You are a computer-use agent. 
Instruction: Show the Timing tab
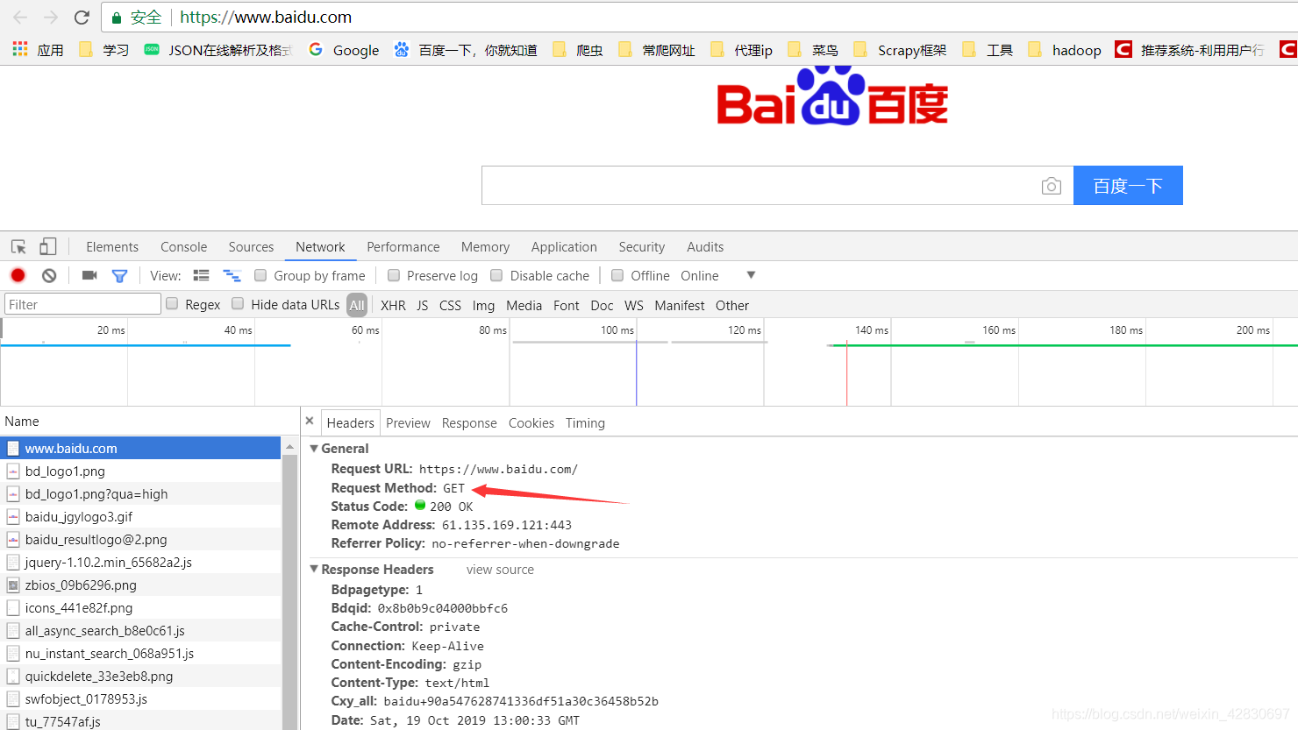pos(585,423)
